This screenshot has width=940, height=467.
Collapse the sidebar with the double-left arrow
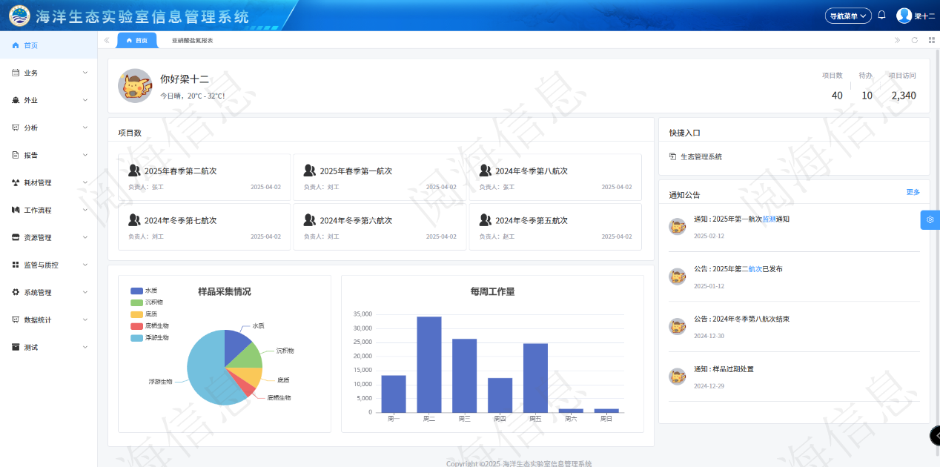click(x=107, y=40)
